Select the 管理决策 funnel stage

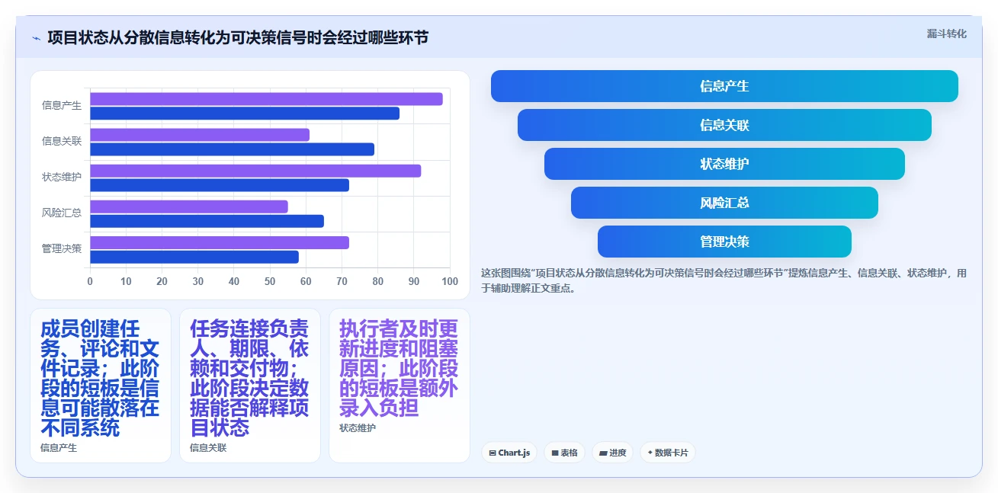(724, 242)
